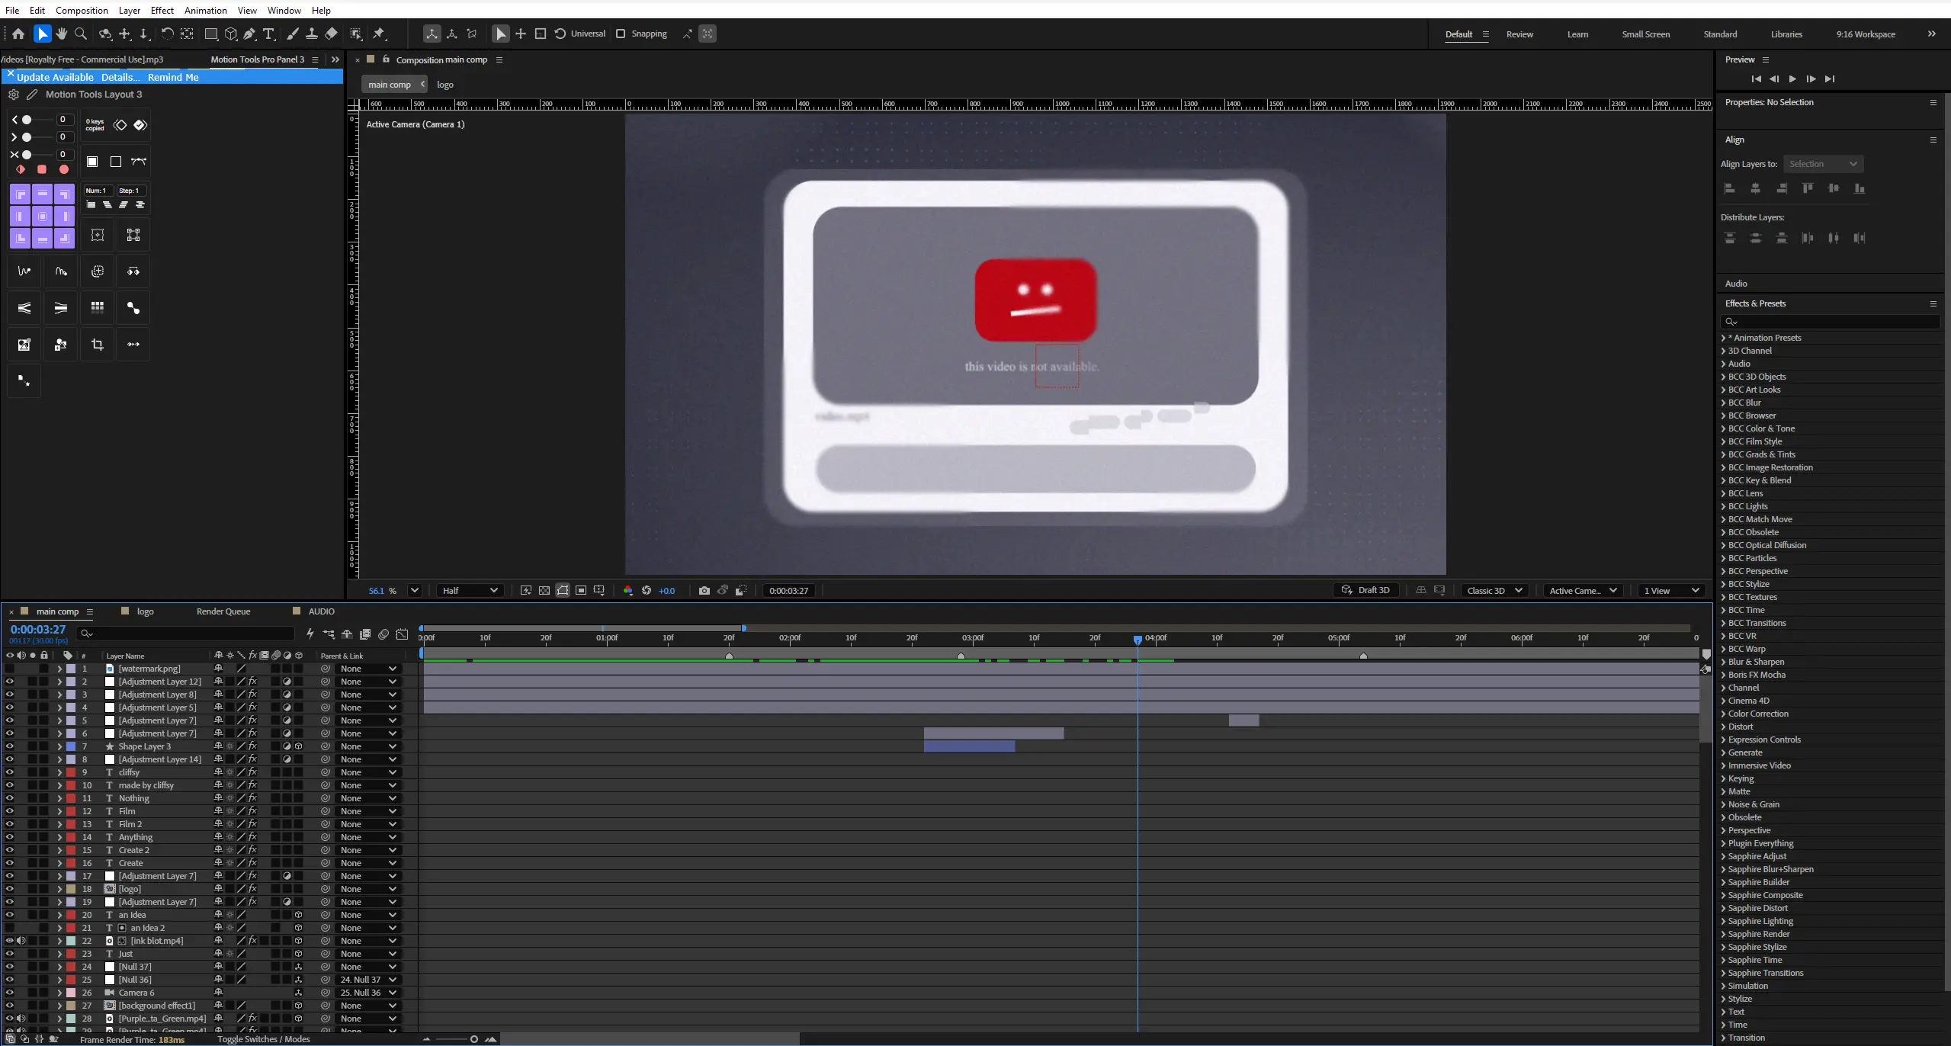Image resolution: width=1951 pixels, height=1046 pixels.
Task: Expand the Color Correction effects category
Action: [x=1723, y=714]
